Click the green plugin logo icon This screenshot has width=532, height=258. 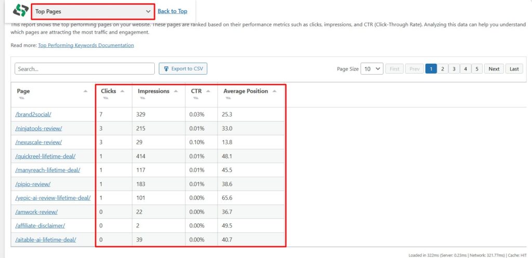click(x=21, y=11)
